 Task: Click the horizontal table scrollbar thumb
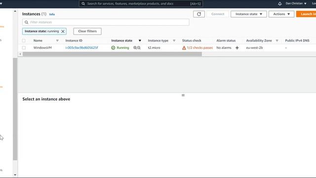coord(112,54)
